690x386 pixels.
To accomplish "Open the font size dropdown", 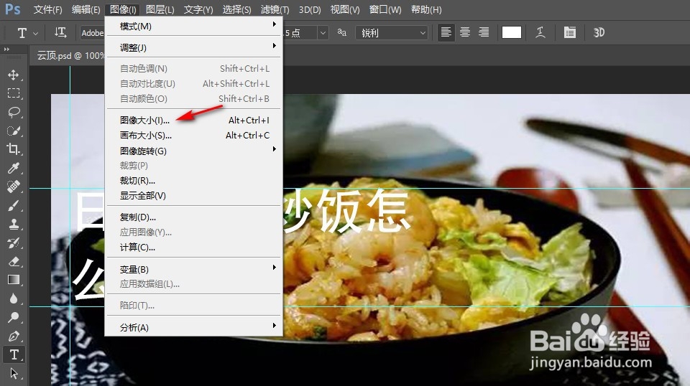I will pyautogui.click(x=323, y=33).
